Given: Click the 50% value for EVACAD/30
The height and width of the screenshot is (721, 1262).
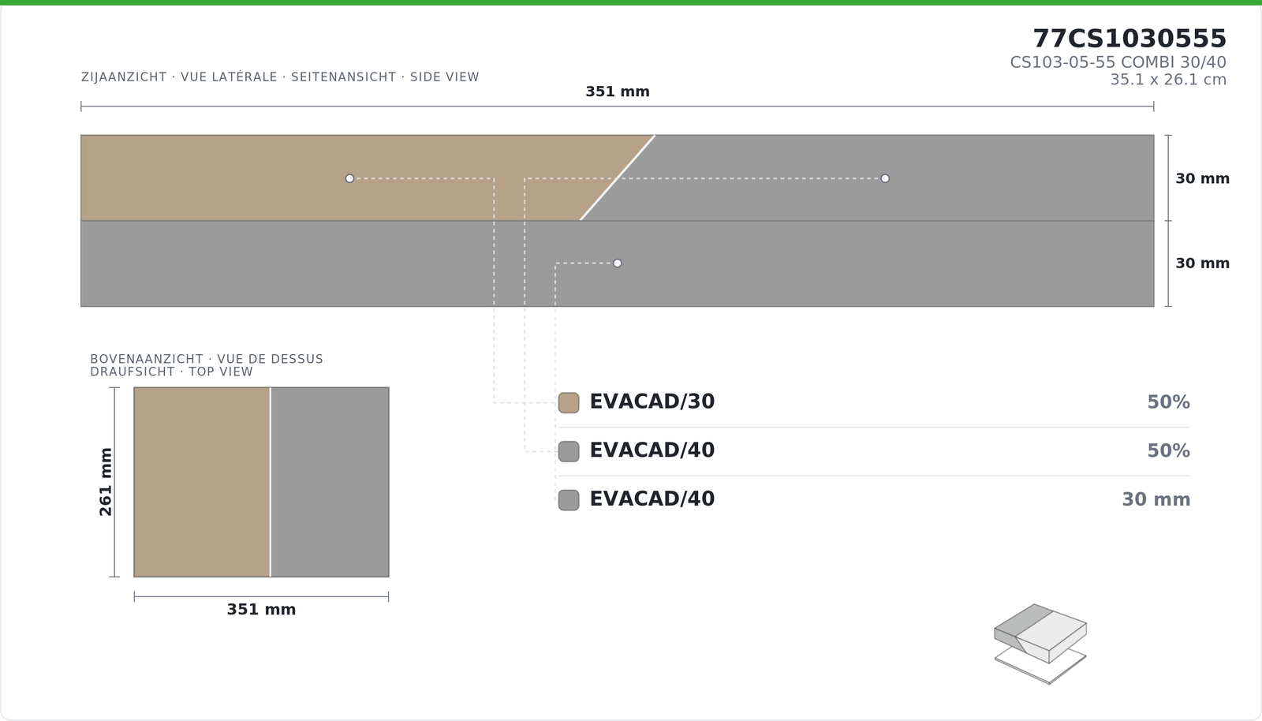Looking at the screenshot, I should point(1168,402).
